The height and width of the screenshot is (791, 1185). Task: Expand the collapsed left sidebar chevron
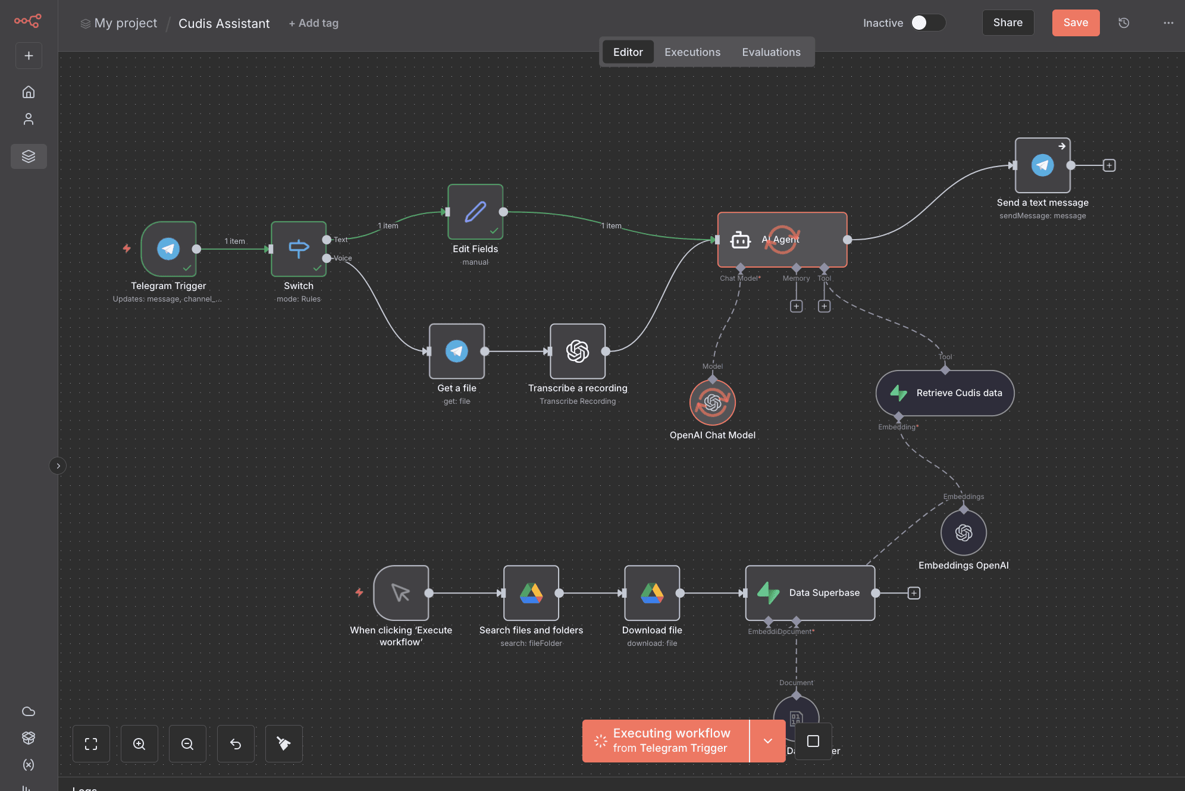pos(58,466)
